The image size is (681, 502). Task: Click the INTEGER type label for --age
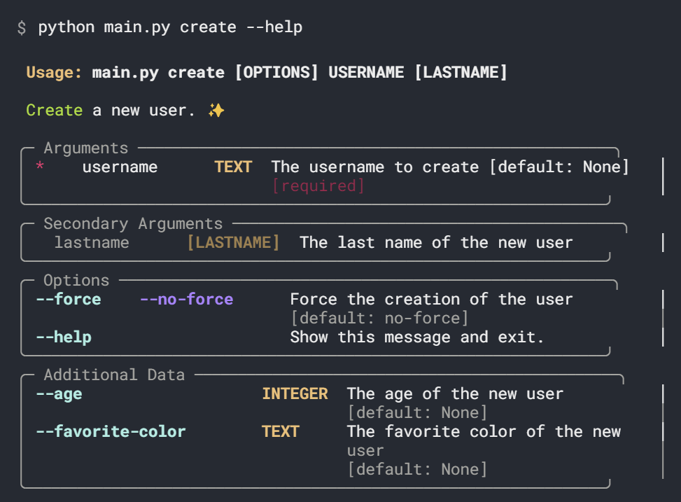click(295, 394)
